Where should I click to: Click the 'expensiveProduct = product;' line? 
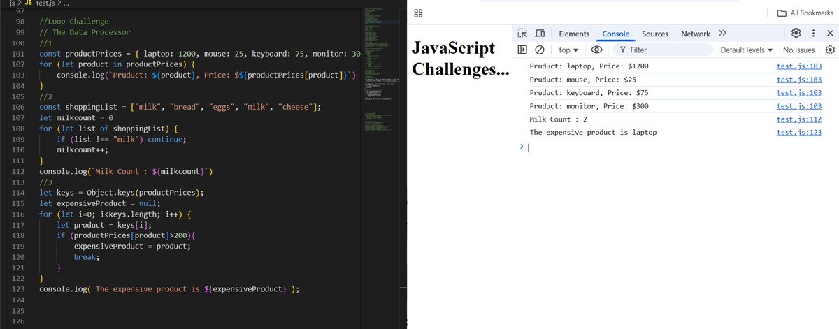tap(132, 246)
